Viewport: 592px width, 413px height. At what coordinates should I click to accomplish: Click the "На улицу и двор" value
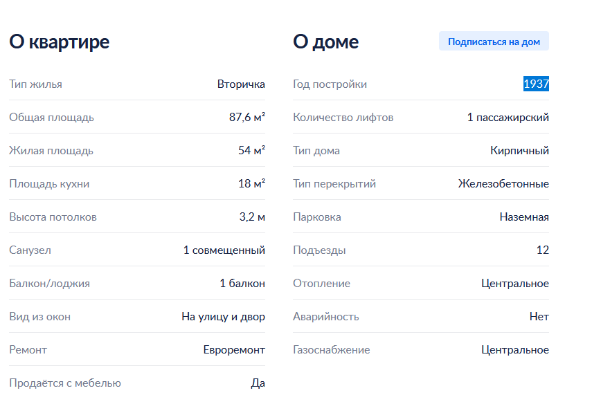click(x=223, y=317)
